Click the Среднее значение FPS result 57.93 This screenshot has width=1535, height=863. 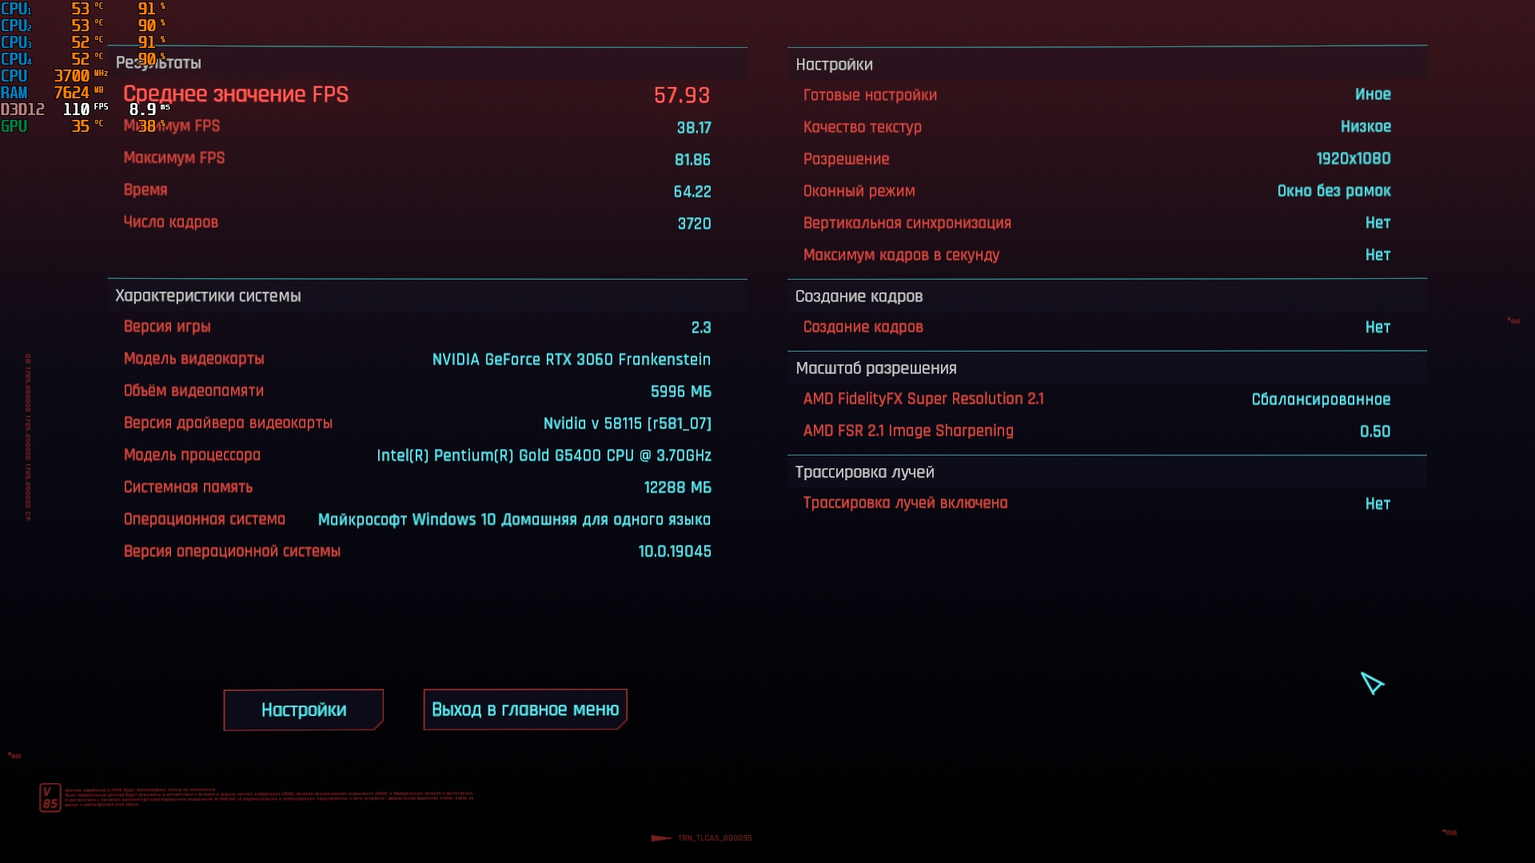pos(681,95)
